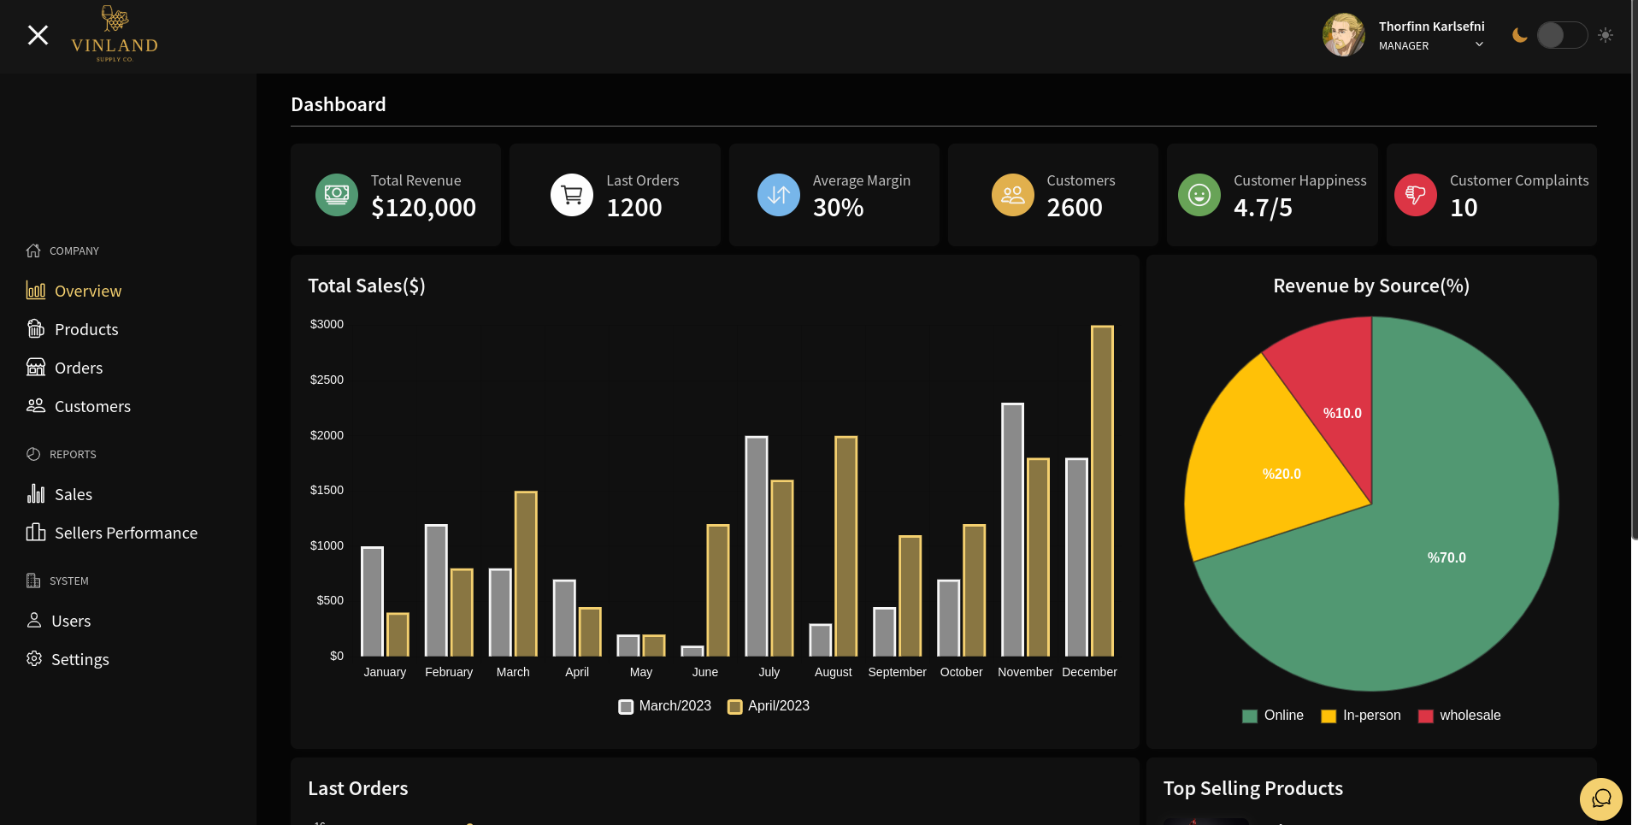This screenshot has height=825, width=1638.
Task: Open the REPORTS section in the sidebar
Action: [x=73, y=454]
